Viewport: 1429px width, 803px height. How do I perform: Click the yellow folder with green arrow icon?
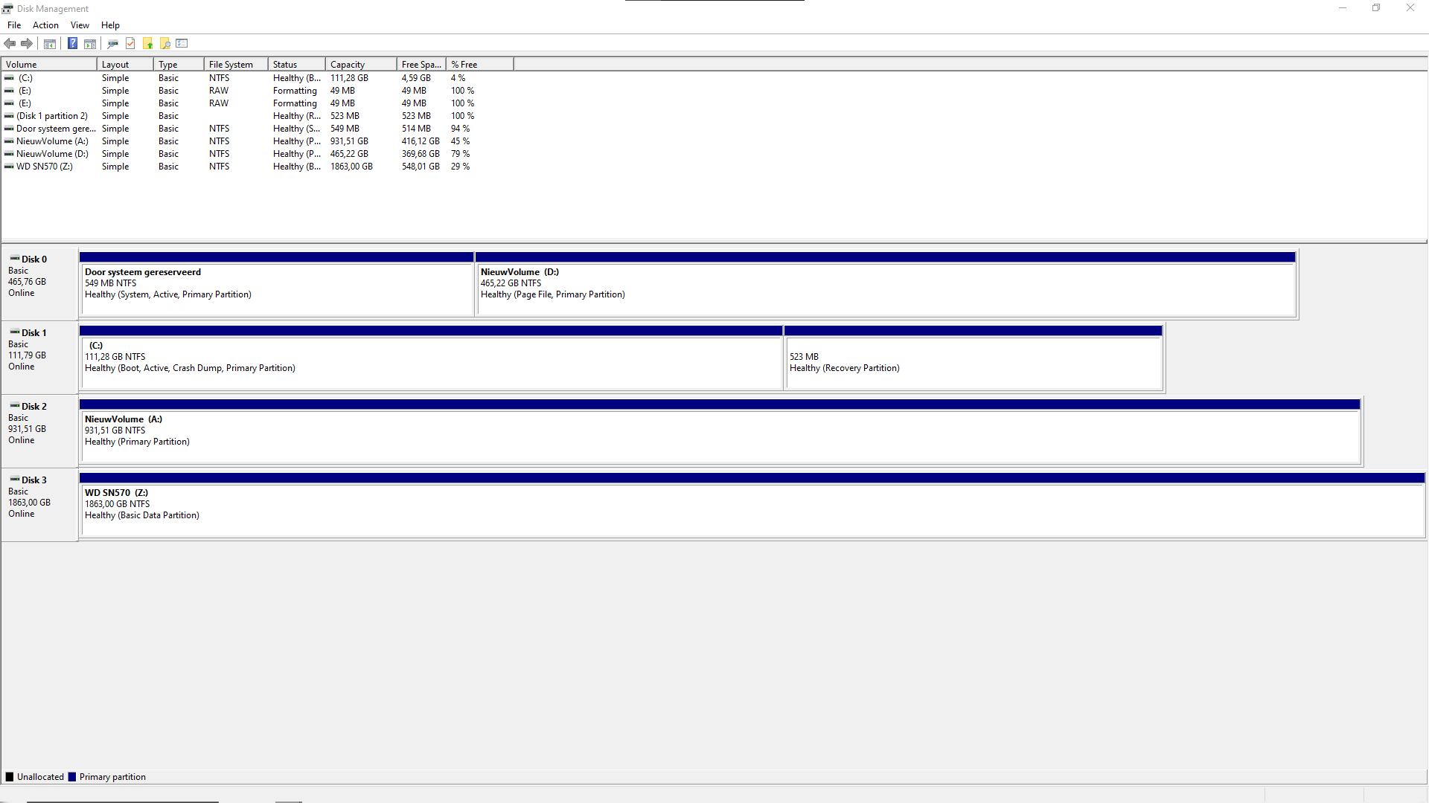(x=148, y=43)
